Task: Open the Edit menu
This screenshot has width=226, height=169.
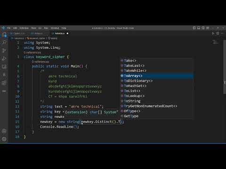Action: click(15, 28)
